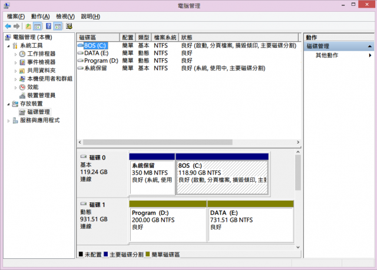
Task: Click the Up one level folder icon
Action: click(x=28, y=26)
